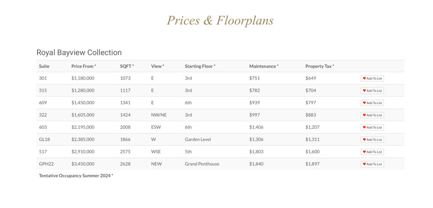Click the Royal Bayview Collection heading
The image size is (433, 208).
[79, 52]
